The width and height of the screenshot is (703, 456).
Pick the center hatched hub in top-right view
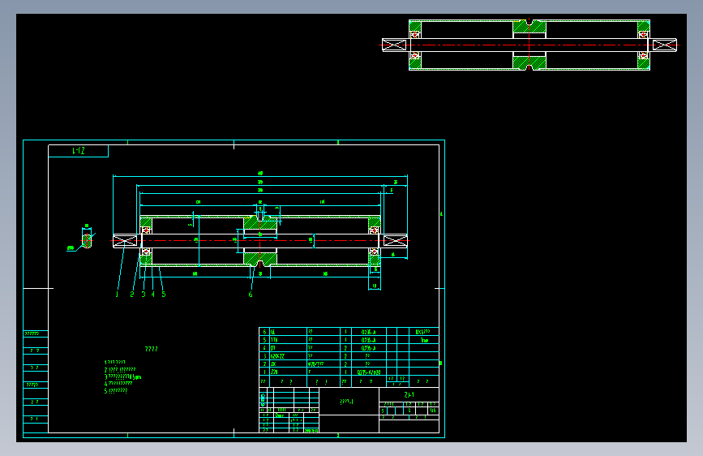(x=529, y=45)
